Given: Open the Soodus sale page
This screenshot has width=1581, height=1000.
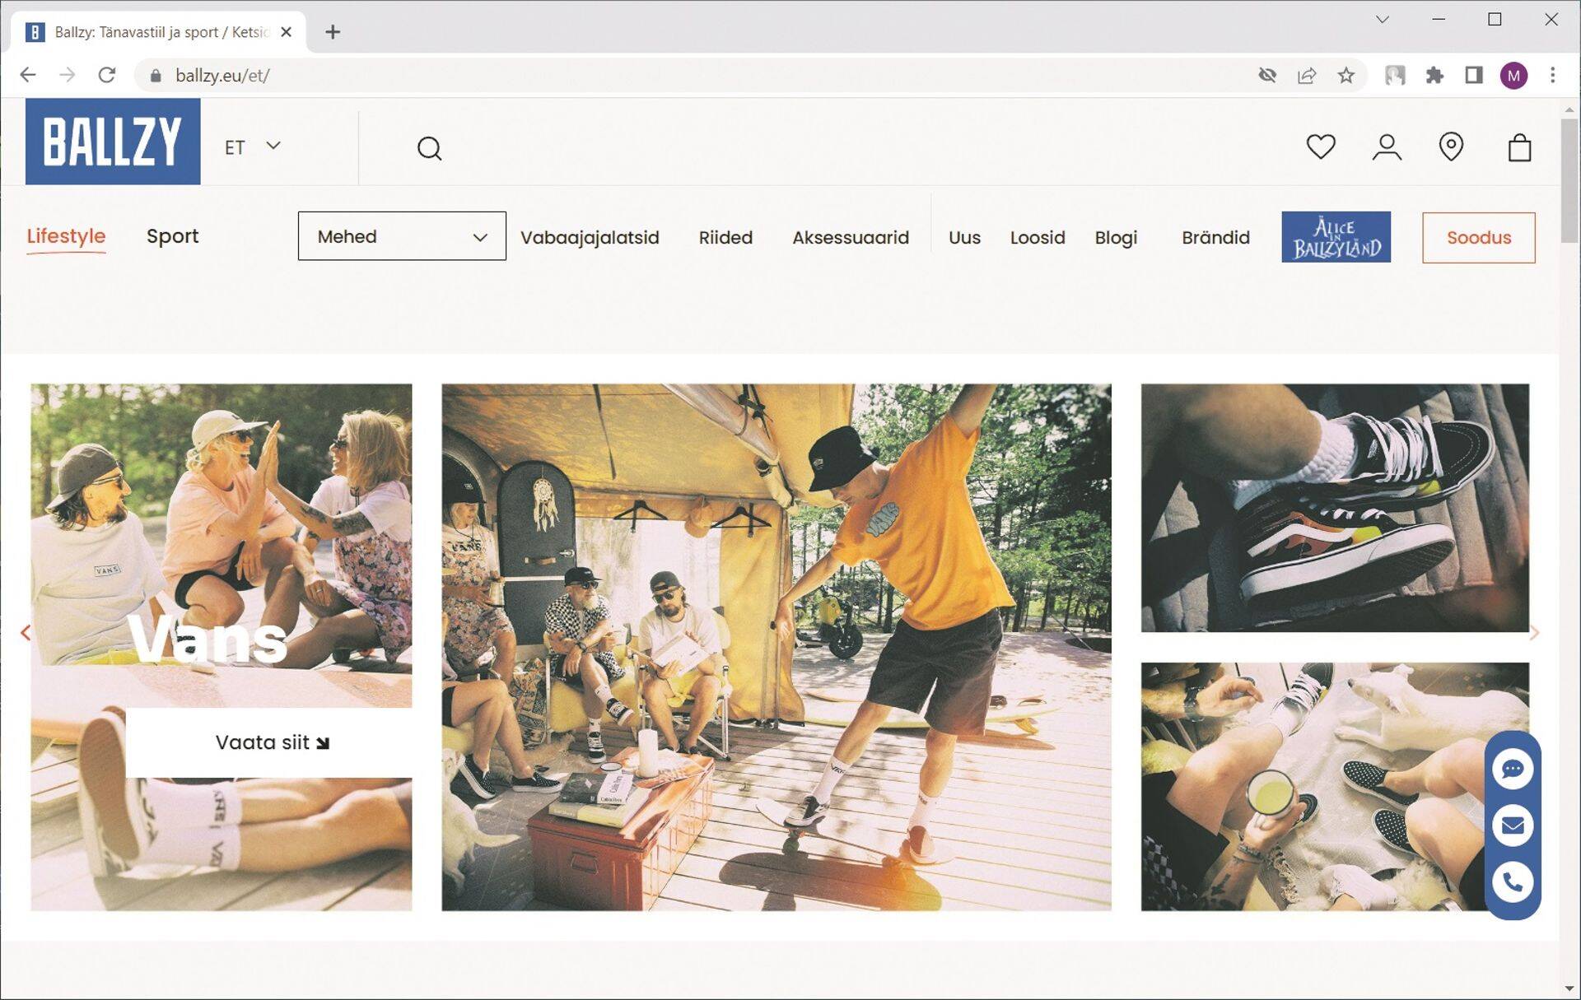Looking at the screenshot, I should pyautogui.click(x=1478, y=238).
